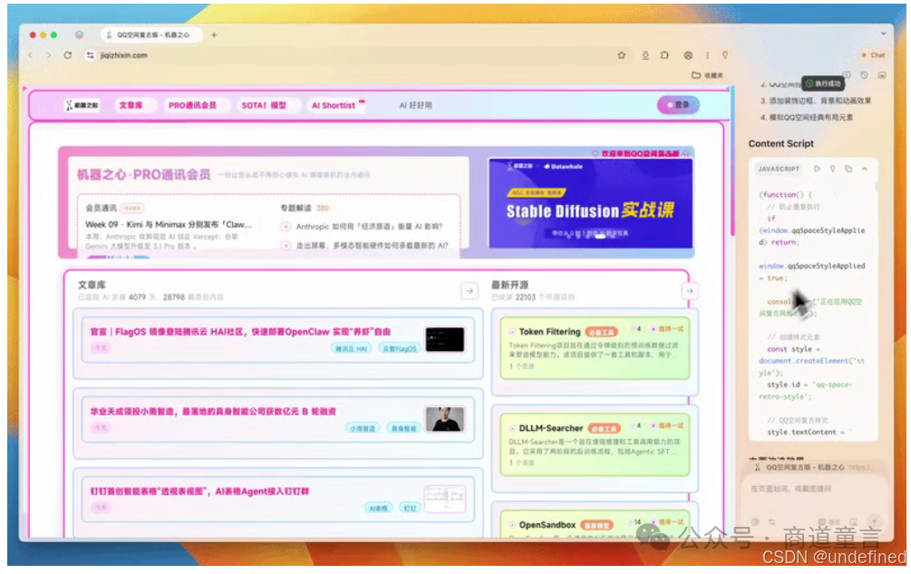Click the 腾讯云 HAI tag
This screenshot has height=574, width=911.
pos(351,348)
